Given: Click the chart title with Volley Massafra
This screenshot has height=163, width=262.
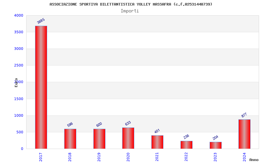Looking at the screenshot, I should [x=131, y=4].
